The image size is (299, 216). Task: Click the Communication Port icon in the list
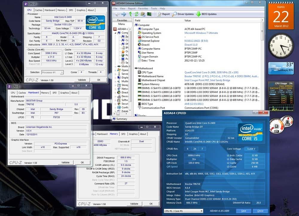click(139, 108)
